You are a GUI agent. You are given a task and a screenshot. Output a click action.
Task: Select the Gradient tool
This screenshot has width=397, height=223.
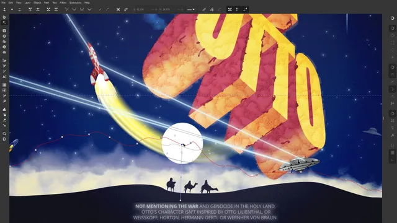pyautogui.click(x=4, y=85)
